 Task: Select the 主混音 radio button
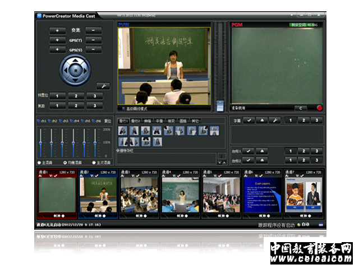(x=39, y=163)
